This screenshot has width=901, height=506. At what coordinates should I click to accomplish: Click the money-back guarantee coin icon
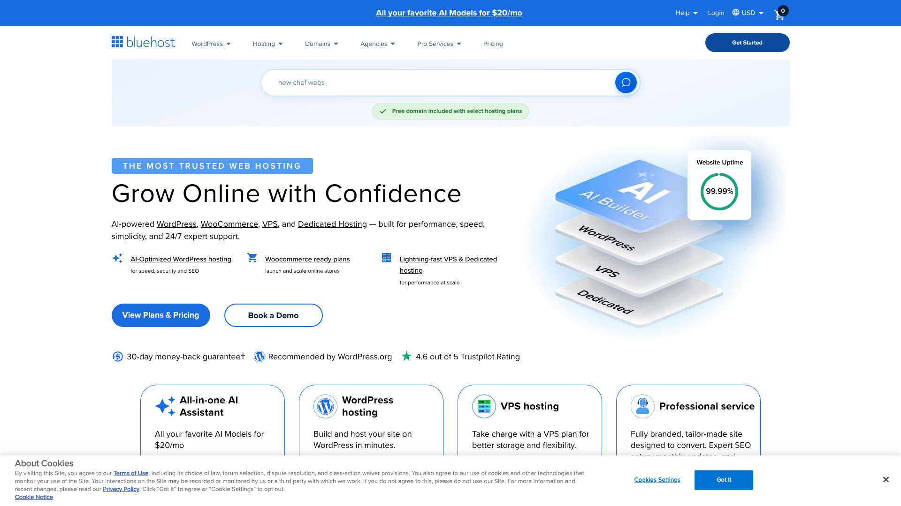tap(117, 357)
